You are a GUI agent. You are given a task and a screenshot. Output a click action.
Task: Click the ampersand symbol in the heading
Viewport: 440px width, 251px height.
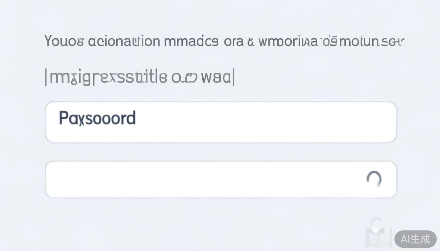click(x=251, y=42)
